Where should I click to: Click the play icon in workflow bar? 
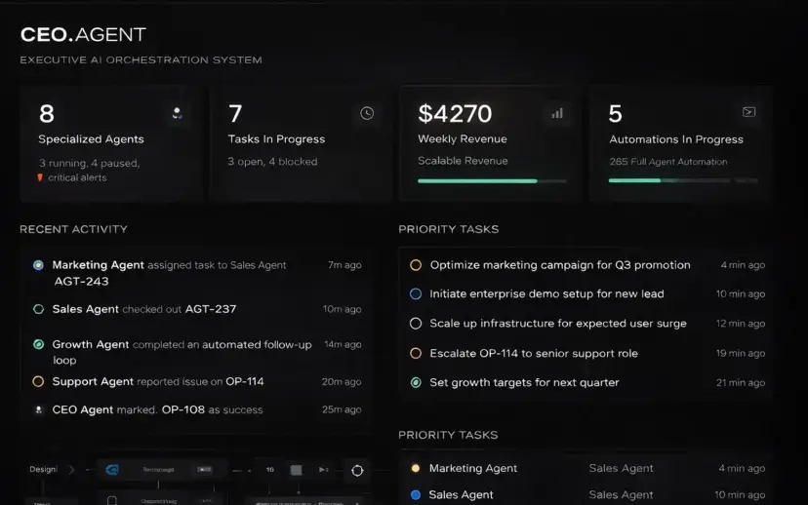pos(323,470)
